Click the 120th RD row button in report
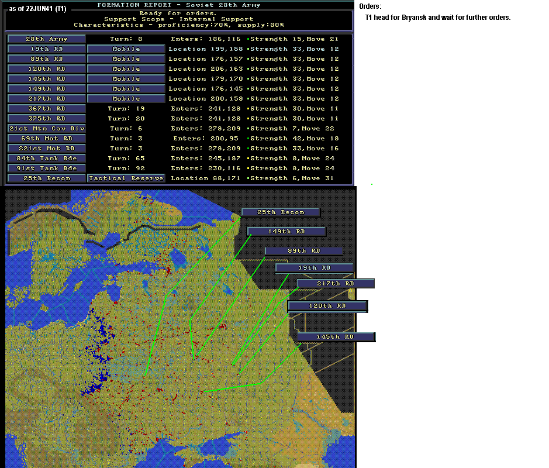549x468 pixels. click(47, 68)
